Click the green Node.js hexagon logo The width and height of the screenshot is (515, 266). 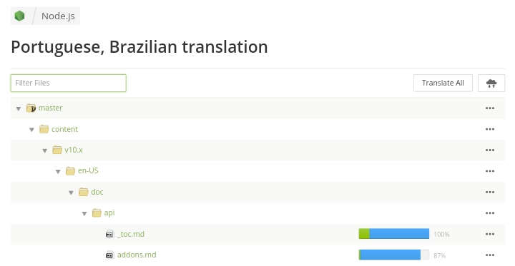pyautogui.click(x=20, y=16)
